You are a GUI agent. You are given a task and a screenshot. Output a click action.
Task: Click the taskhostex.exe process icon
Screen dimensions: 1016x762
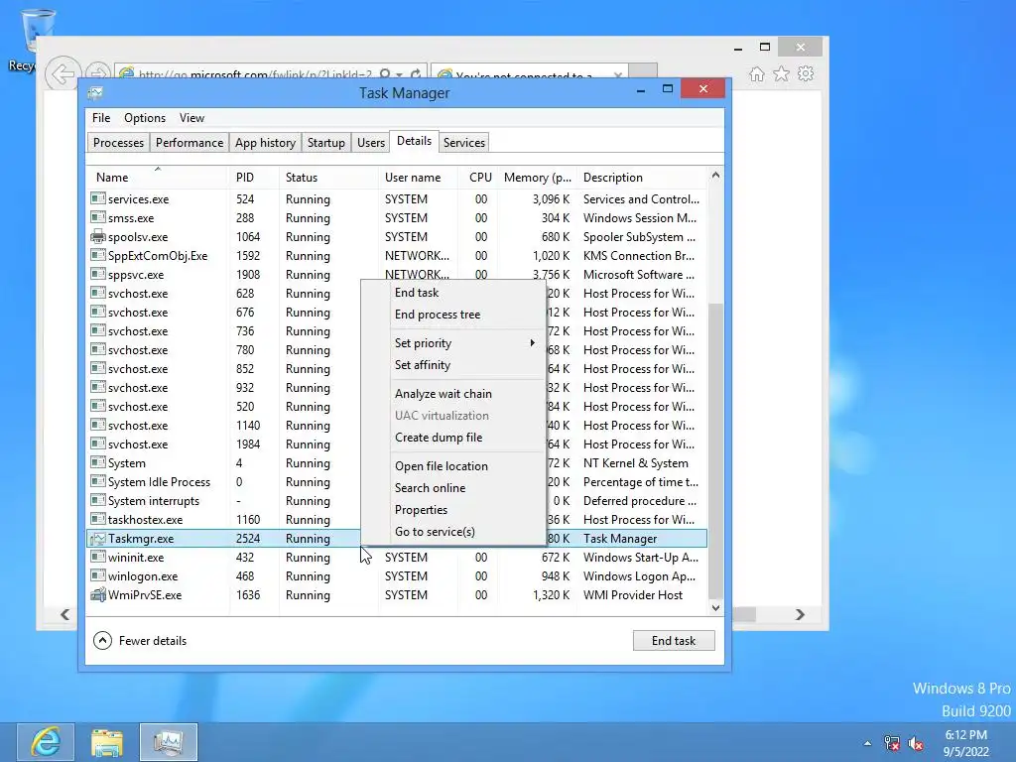[98, 519]
